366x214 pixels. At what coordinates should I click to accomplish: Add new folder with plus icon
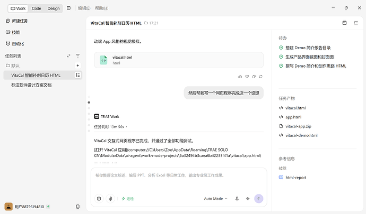[78, 66]
